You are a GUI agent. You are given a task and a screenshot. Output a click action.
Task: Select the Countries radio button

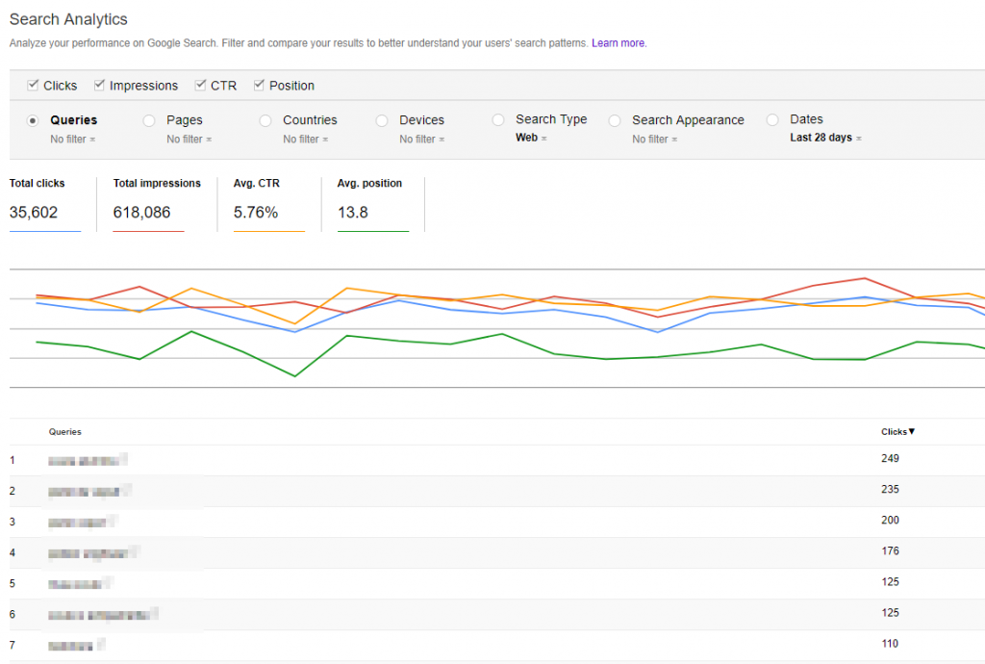click(x=265, y=120)
